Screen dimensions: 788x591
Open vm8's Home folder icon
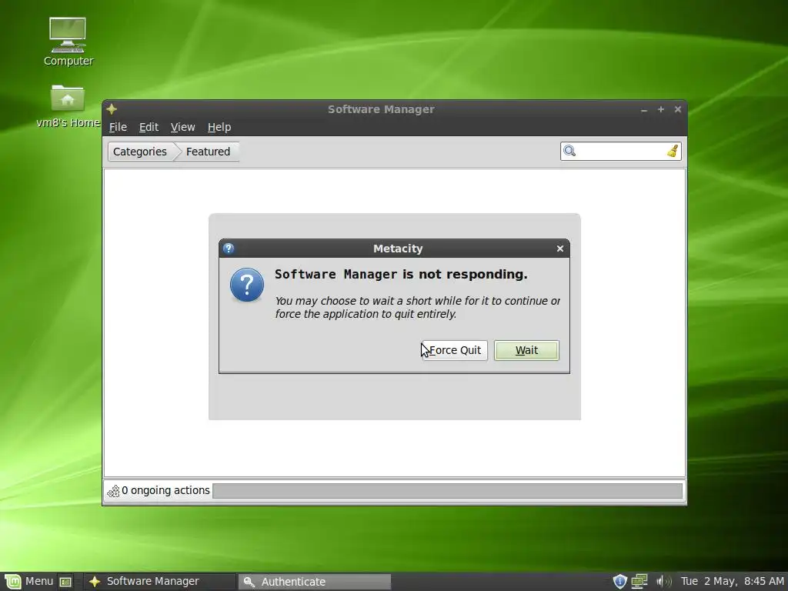(x=68, y=106)
